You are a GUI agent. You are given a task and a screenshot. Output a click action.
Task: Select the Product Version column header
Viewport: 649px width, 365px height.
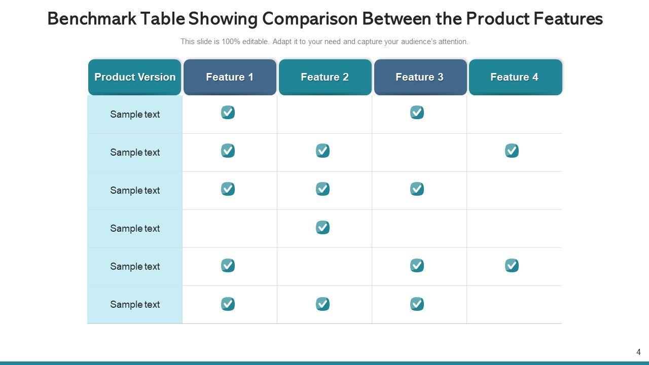click(x=135, y=77)
